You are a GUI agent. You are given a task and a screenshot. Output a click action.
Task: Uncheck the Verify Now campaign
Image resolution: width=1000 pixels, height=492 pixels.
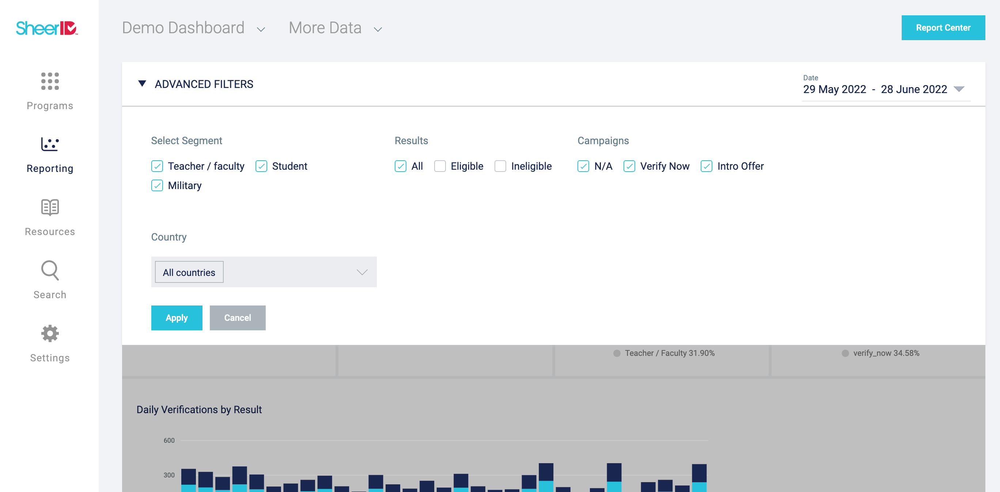pyautogui.click(x=629, y=166)
